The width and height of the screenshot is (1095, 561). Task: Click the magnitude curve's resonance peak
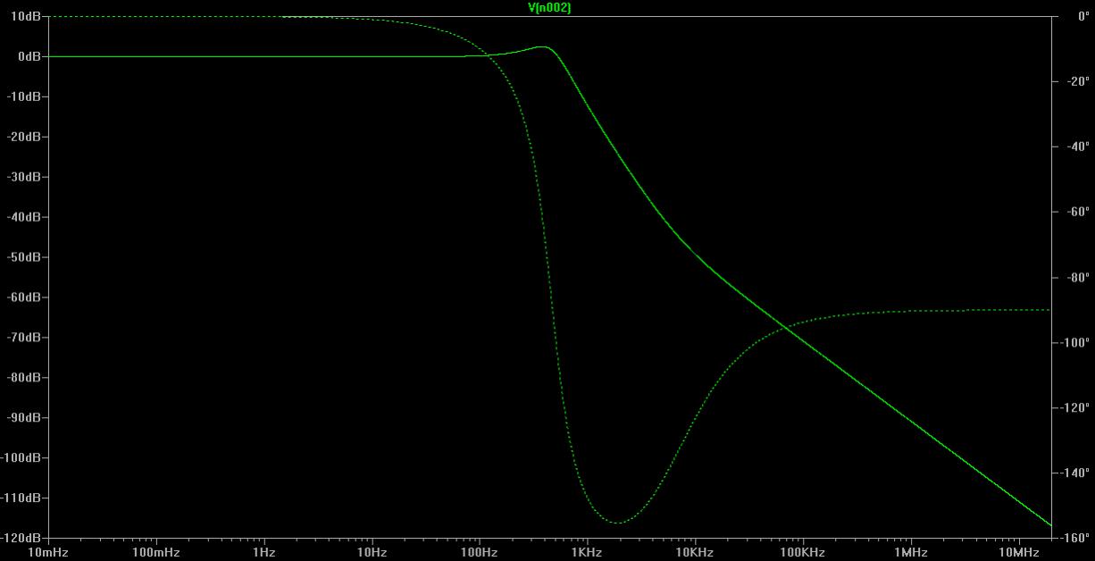coord(542,46)
